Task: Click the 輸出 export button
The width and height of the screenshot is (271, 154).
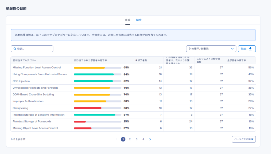Action: [246, 49]
